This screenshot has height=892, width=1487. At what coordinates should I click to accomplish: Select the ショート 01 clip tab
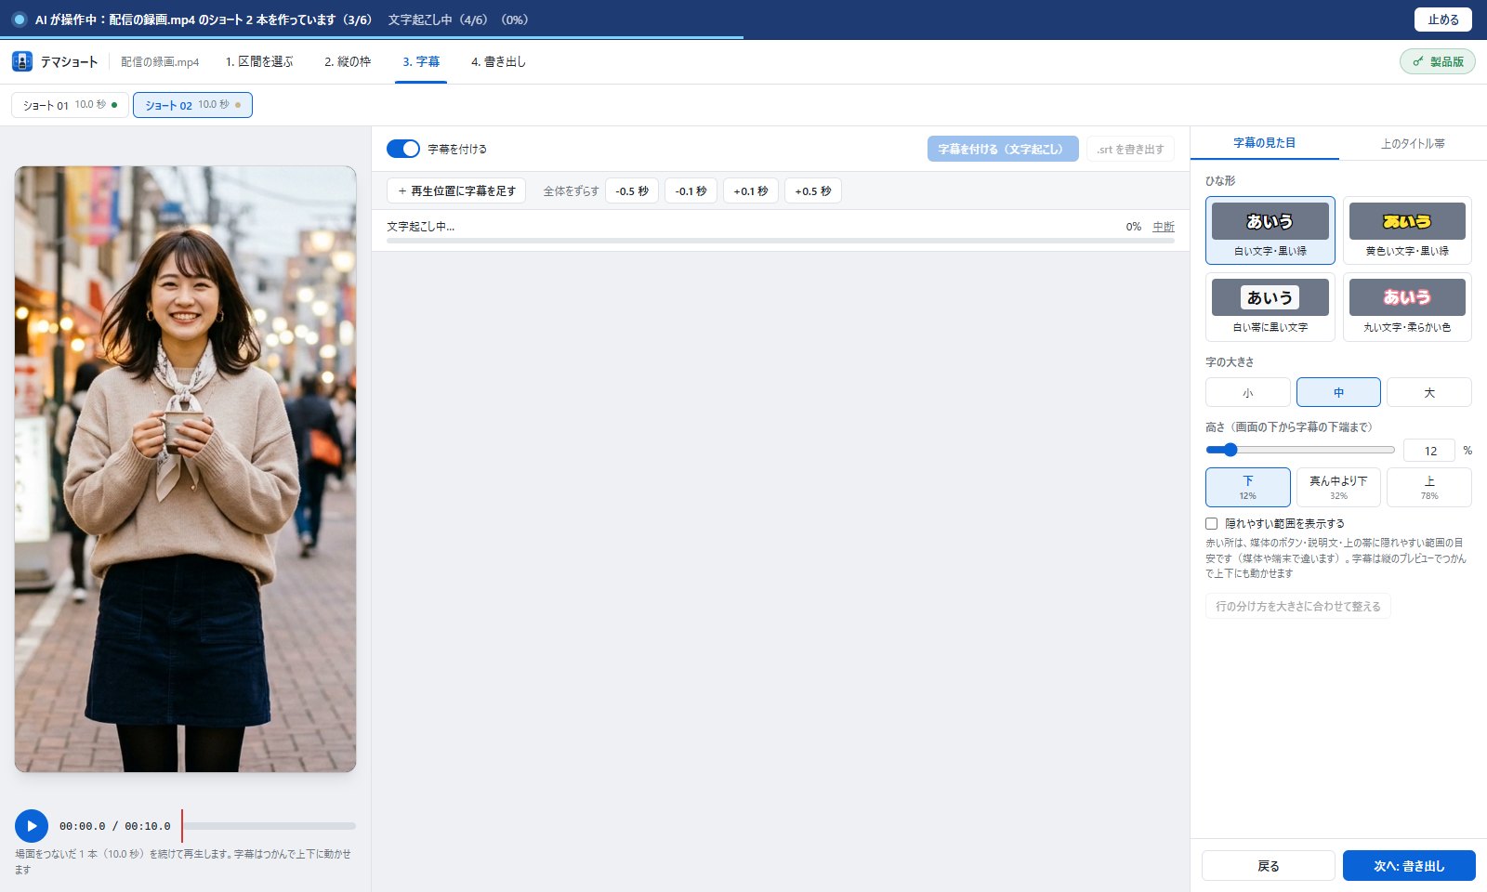click(x=70, y=105)
